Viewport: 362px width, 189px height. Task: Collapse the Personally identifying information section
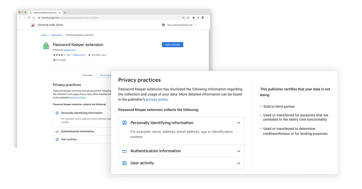click(239, 123)
